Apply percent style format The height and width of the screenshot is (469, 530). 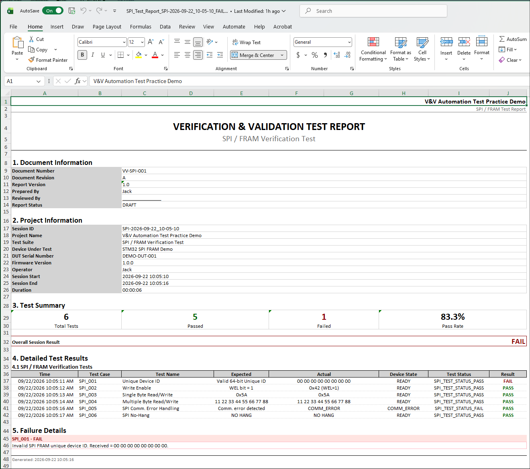(315, 55)
